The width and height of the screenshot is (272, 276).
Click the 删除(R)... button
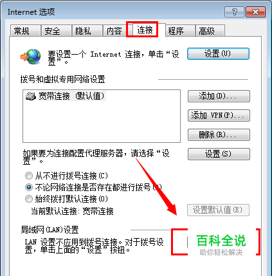click(x=219, y=134)
